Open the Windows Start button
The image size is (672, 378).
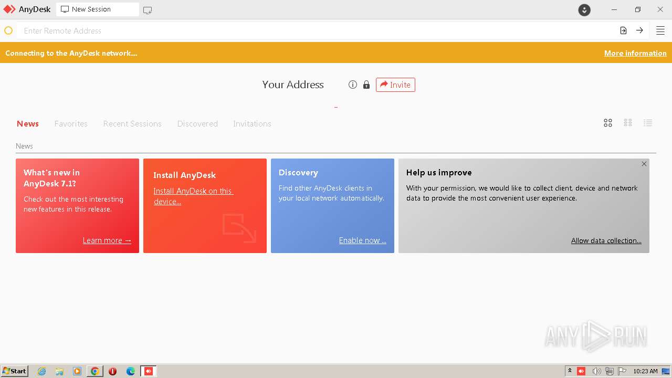(x=15, y=371)
